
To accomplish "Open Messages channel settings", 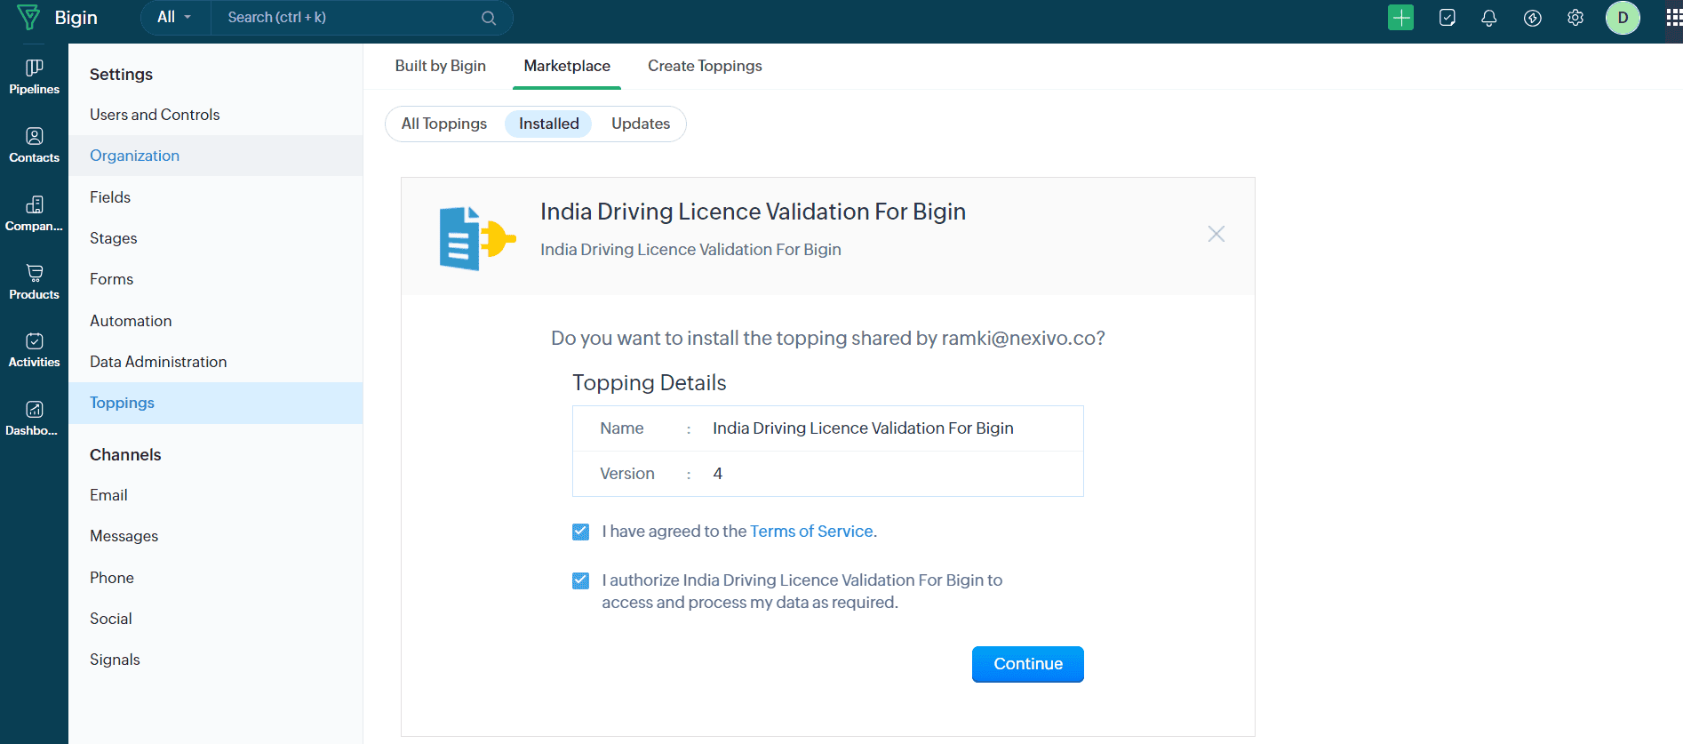I will coord(216,536).
